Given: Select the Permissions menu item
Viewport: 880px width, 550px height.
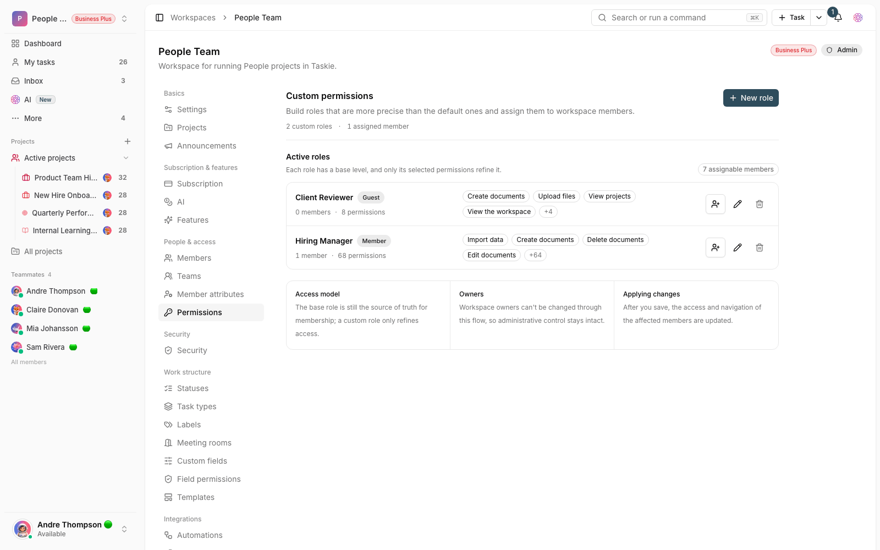Looking at the screenshot, I should [x=211, y=312].
